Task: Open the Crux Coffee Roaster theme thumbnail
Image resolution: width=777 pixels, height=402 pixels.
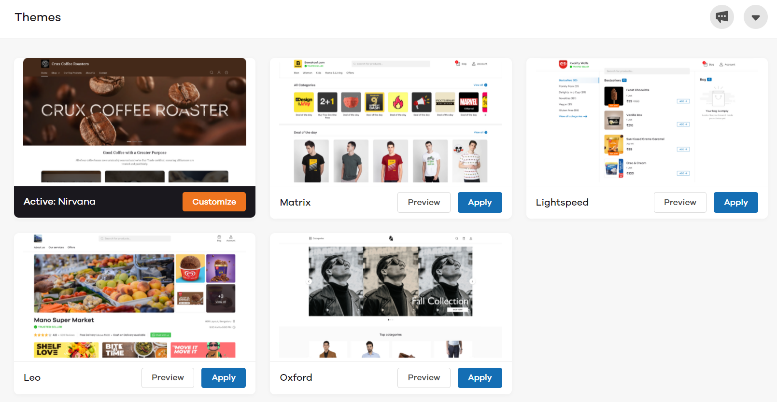Action: (135, 120)
